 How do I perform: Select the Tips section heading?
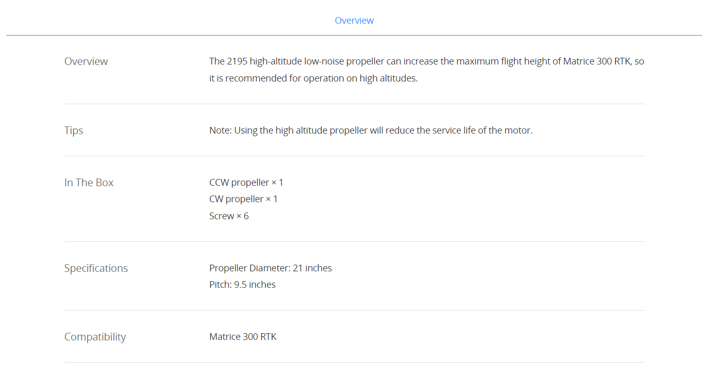tap(74, 131)
